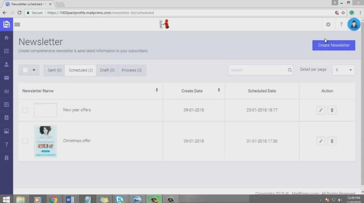Click the Scheduled Date column header

pyautogui.click(x=262, y=91)
